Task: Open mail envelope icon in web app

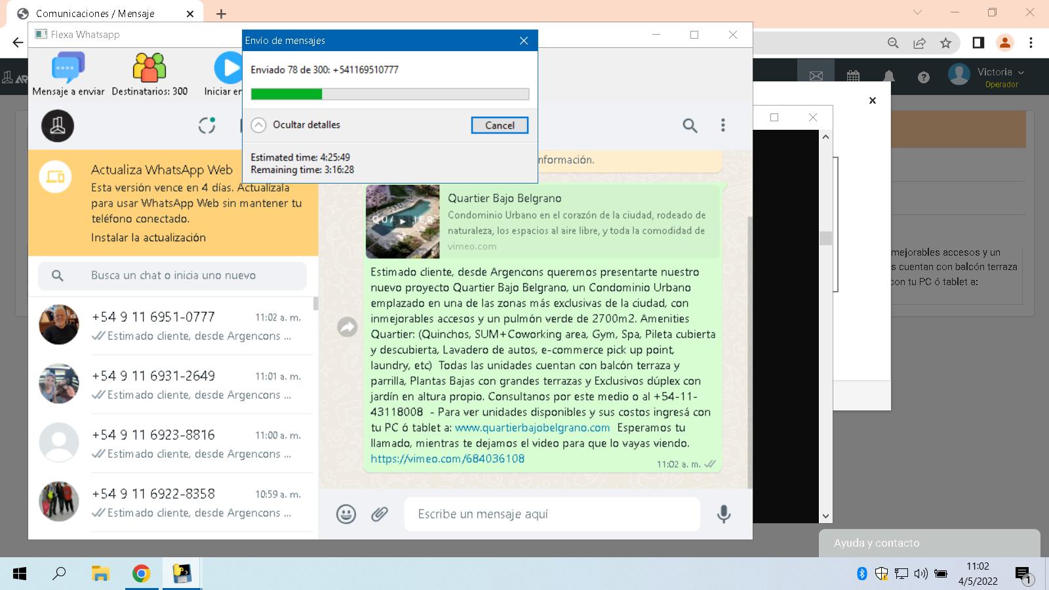Action: tap(816, 77)
